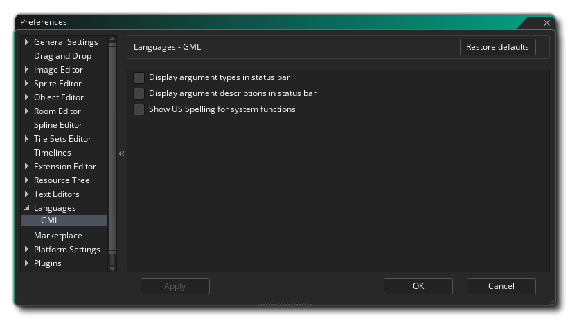Image resolution: width=570 pixels, height=320 pixels.
Task: Select Drag and Drop in sidebar
Action: point(62,56)
